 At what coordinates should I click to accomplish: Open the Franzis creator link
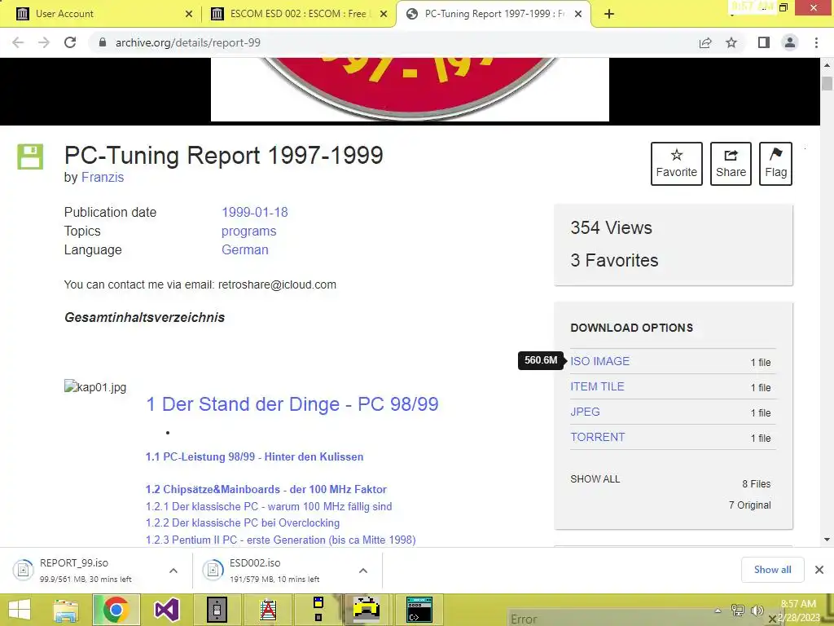pyautogui.click(x=103, y=177)
